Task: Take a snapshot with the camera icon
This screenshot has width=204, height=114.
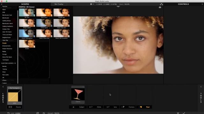Action: pos(160,7)
